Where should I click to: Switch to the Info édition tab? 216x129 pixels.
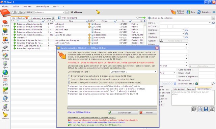[179, 89]
